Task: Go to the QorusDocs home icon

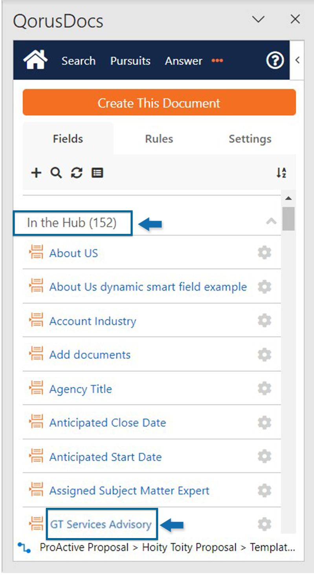Action: click(36, 60)
